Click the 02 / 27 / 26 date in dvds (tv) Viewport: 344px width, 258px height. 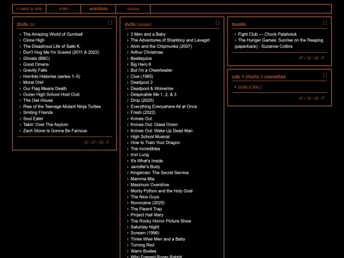(94, 143)
